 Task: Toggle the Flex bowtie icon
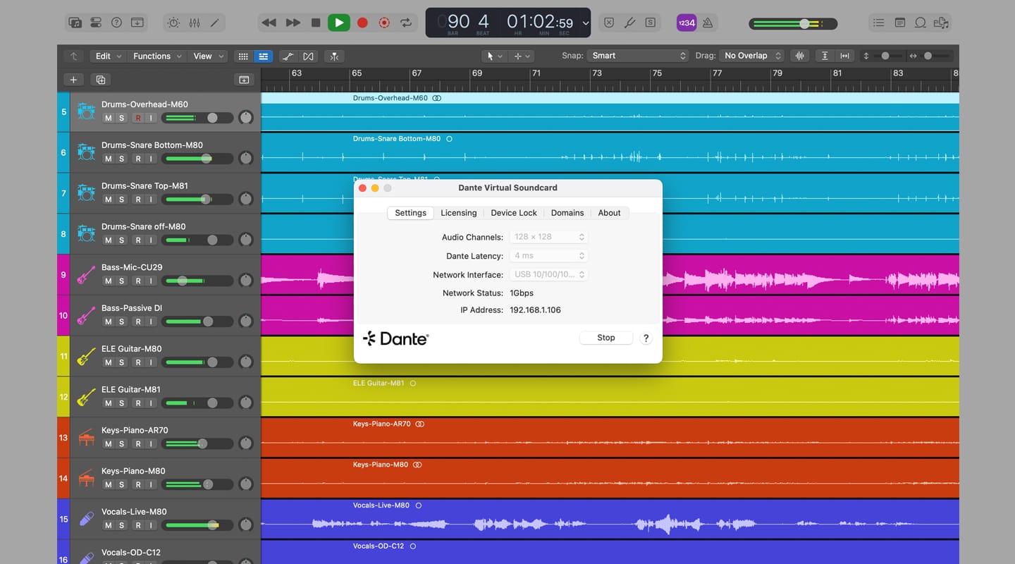click(308, 56)
